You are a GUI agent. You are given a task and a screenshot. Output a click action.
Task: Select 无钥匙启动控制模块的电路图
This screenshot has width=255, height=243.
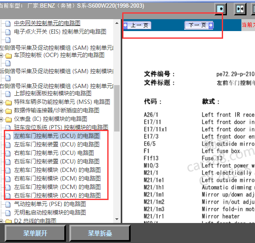click(x=50, y=212)
